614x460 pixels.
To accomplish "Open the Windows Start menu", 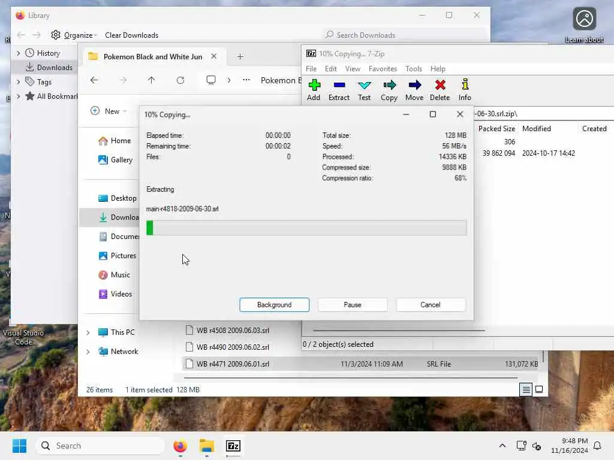I will click(19, 446).
